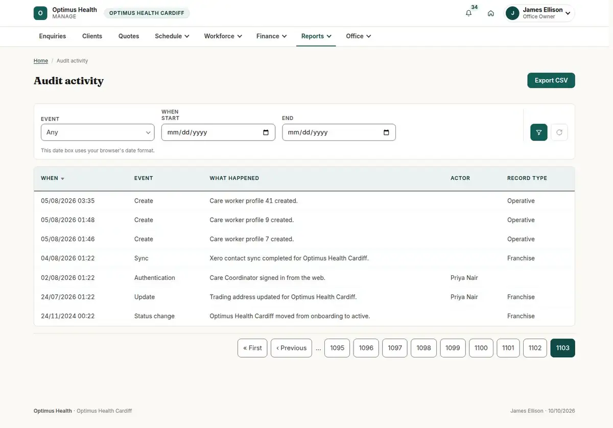Open the Clients tab
This screenshot has height=428, width=613.
point(92,36)
